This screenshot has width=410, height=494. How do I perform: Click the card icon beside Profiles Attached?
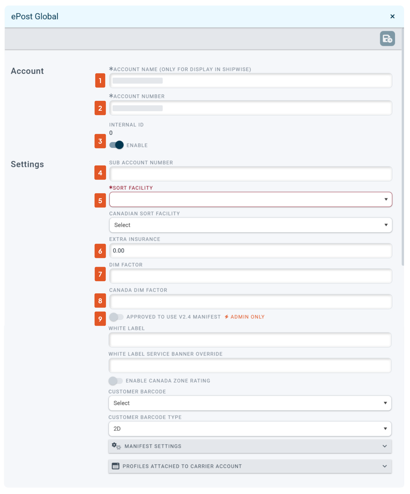coord(116,466)
